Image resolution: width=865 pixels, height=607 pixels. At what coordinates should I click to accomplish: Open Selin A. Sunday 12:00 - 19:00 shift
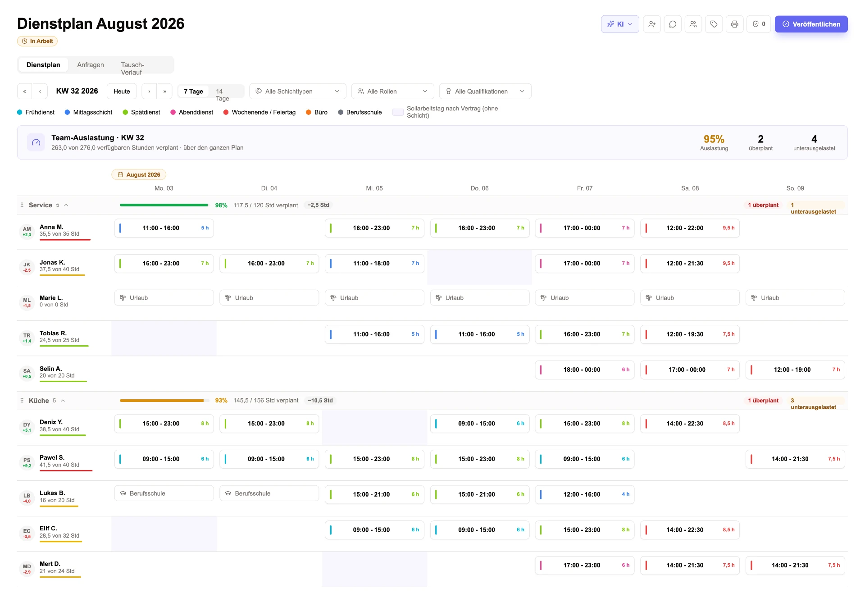pos(795,370)
